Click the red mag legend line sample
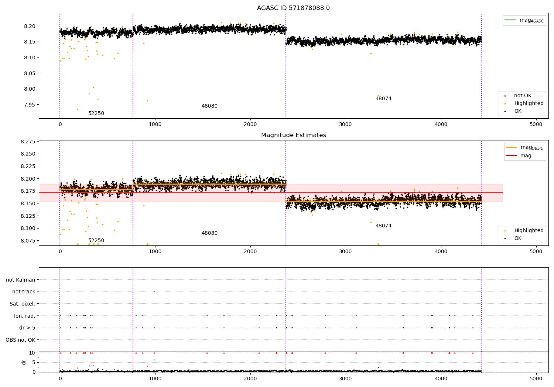554x387 pixels. [512, 156]
